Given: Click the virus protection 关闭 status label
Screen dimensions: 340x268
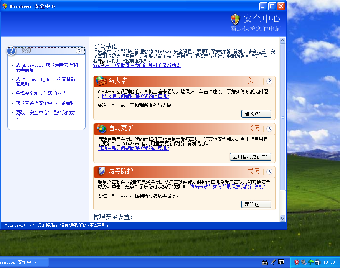Looking at the screenshot, I should (x=254, y=171).
